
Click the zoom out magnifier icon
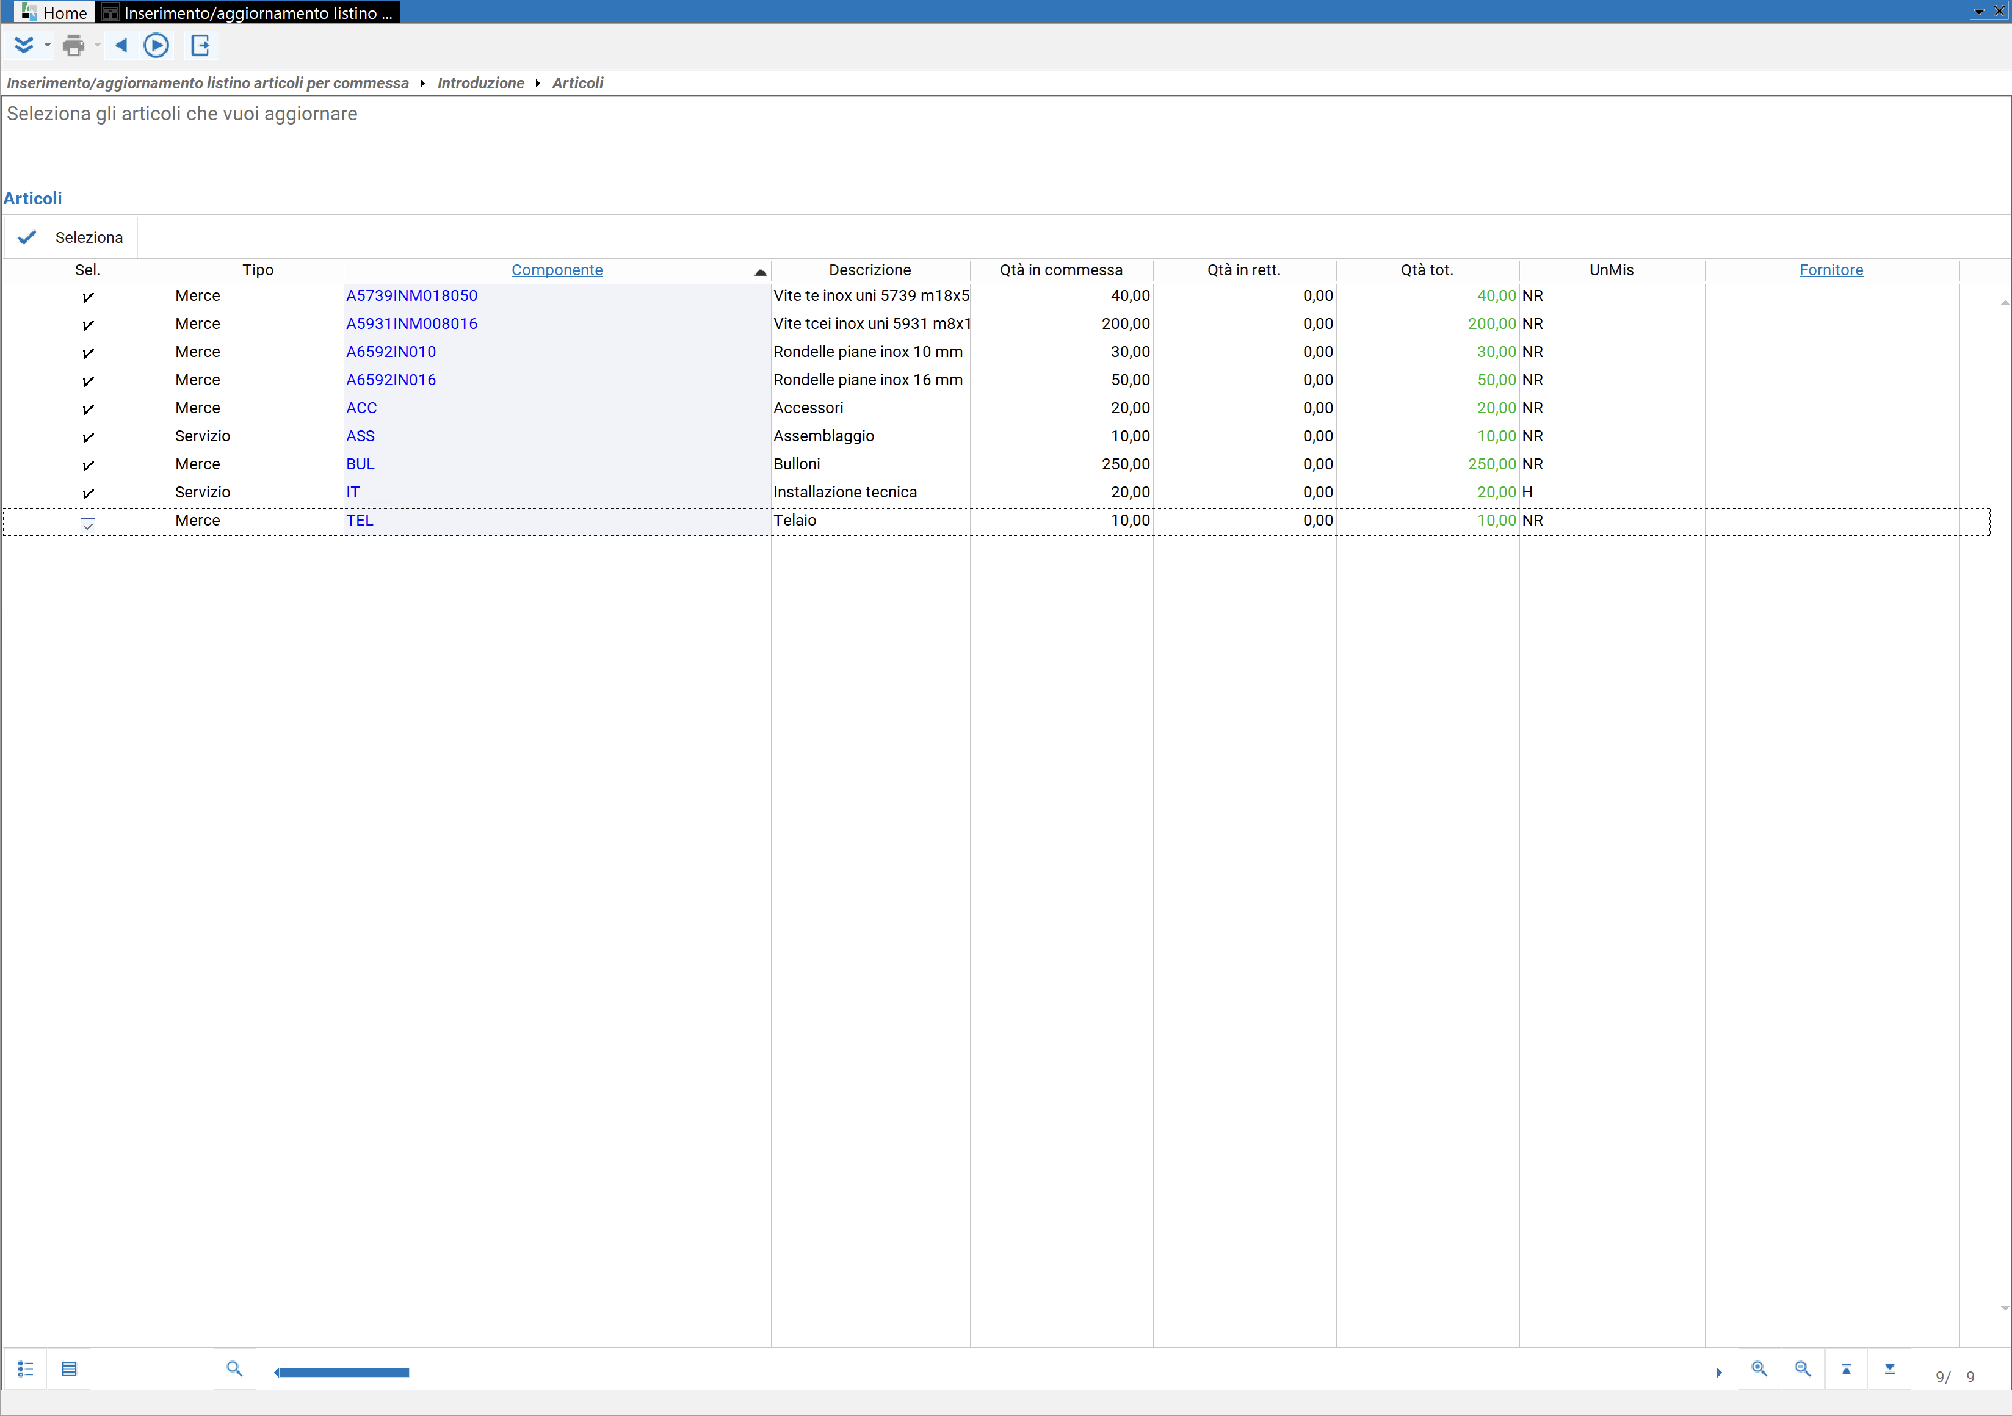tap(1803, 1368)
